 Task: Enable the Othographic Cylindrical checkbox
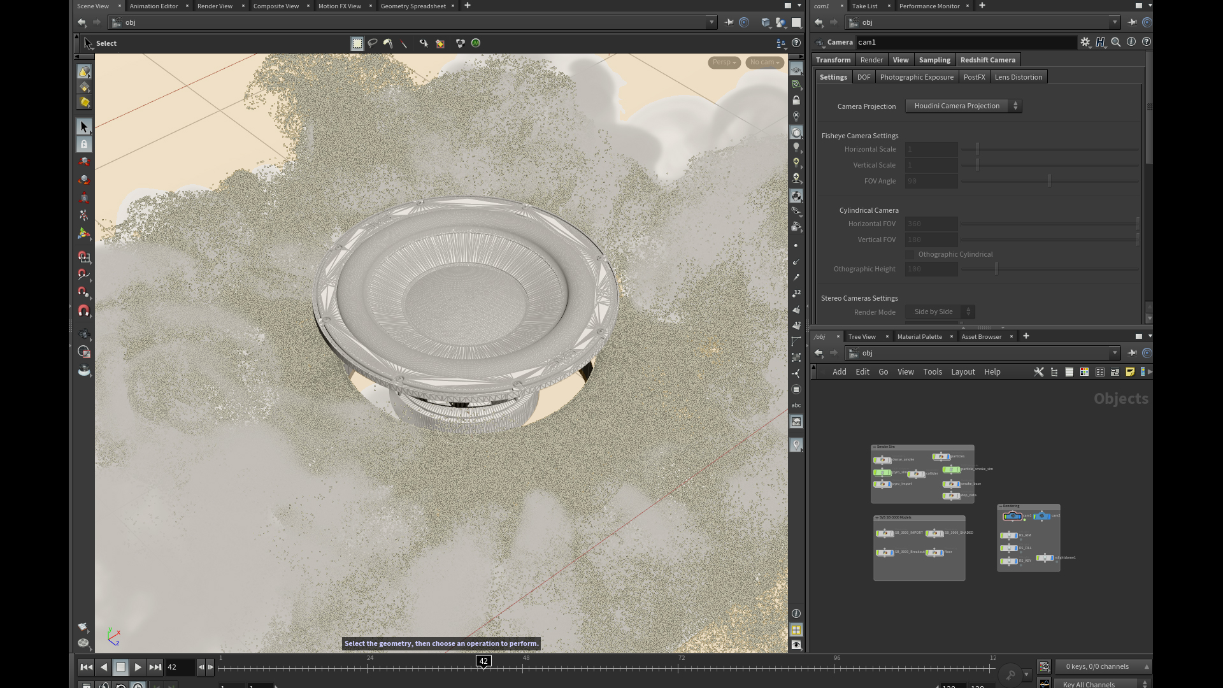click(910, 254)
